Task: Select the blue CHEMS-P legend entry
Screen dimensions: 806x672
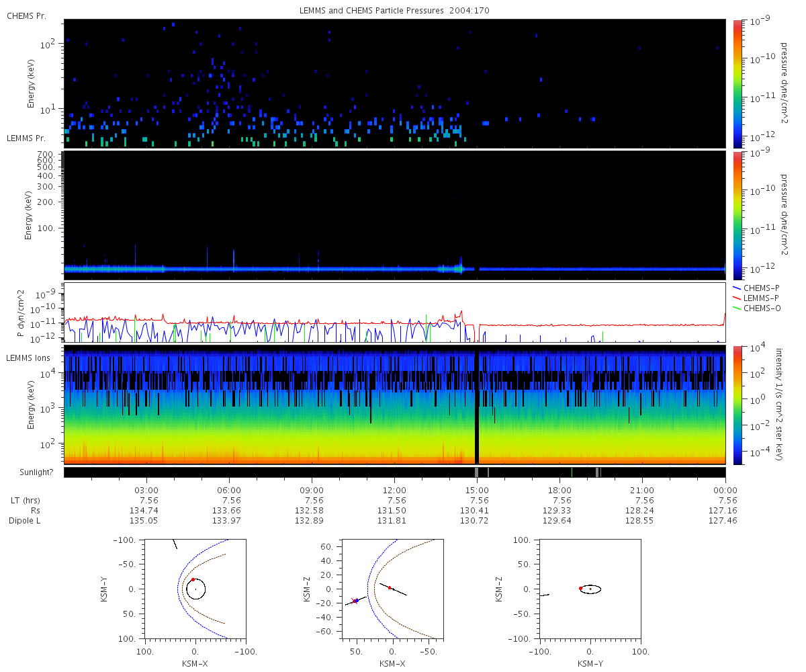Action: (x=762, y=288)
